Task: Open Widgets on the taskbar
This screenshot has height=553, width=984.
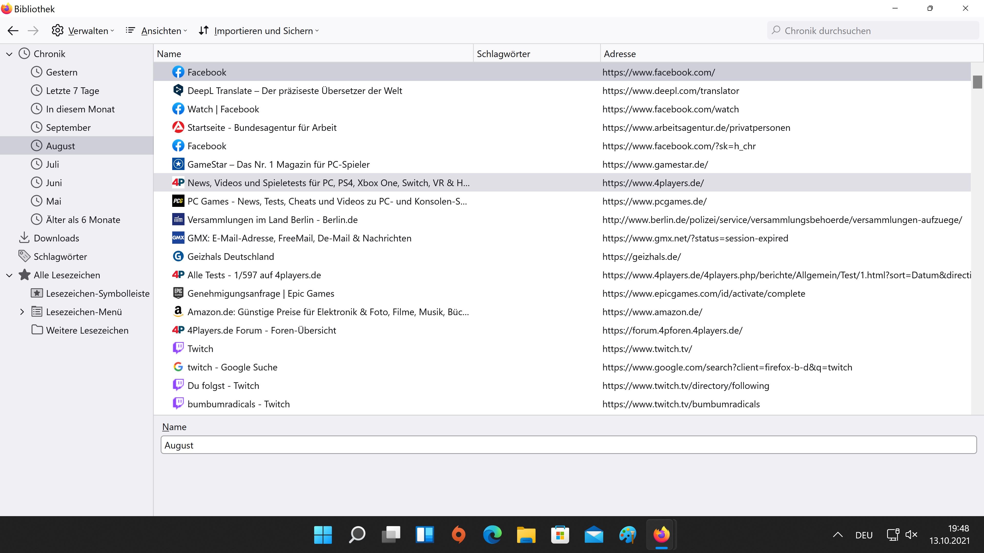Action: click(x=424, y=535)
